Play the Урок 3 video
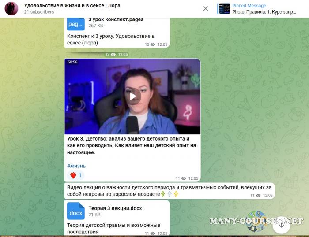Image resolution: width=309 pixels, height=237 pixels. point(132,96)
